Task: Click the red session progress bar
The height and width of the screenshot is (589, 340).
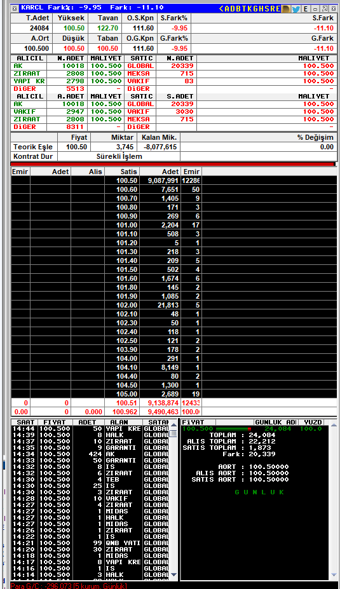Action: [x=172, y=164]
